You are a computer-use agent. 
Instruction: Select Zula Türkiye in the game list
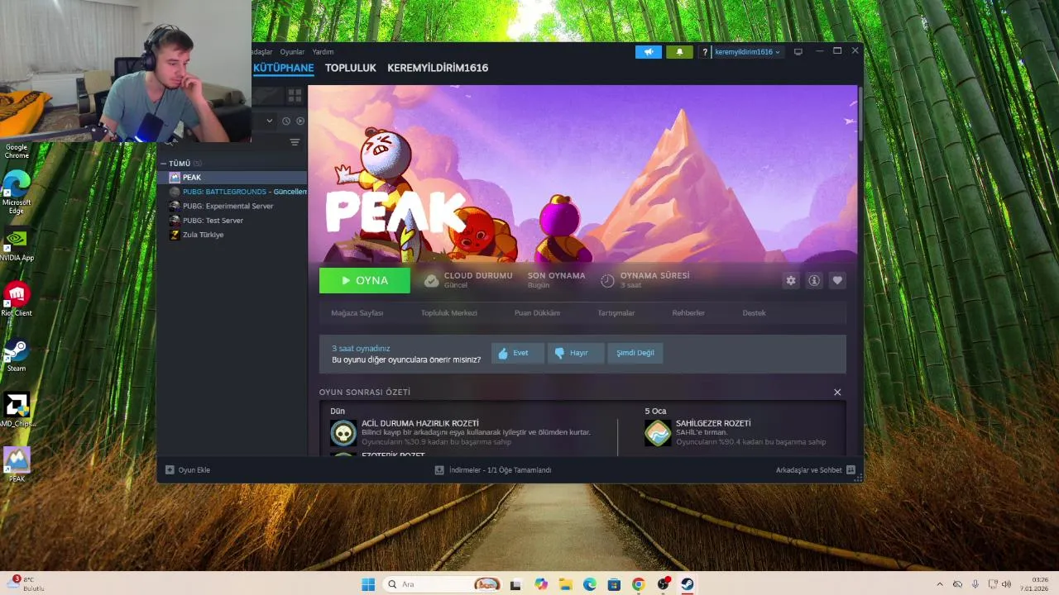coord(232,235)
